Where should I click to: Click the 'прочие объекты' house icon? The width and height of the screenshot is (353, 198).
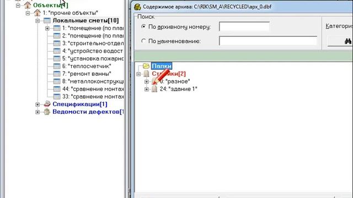point(37,13)
